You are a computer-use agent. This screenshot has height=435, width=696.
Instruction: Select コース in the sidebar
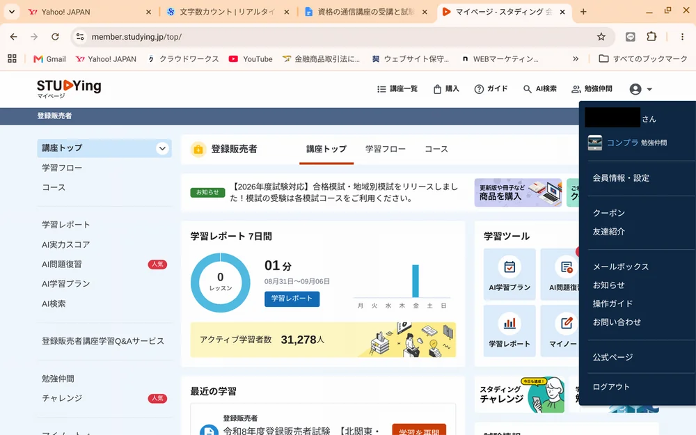click(x=54, y=187)
